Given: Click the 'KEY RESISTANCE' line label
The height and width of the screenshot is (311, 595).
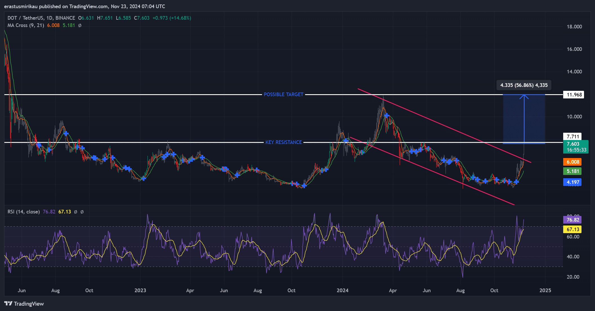Looking at the screenshot, I should pyautogui.click(x=283, y=142).
